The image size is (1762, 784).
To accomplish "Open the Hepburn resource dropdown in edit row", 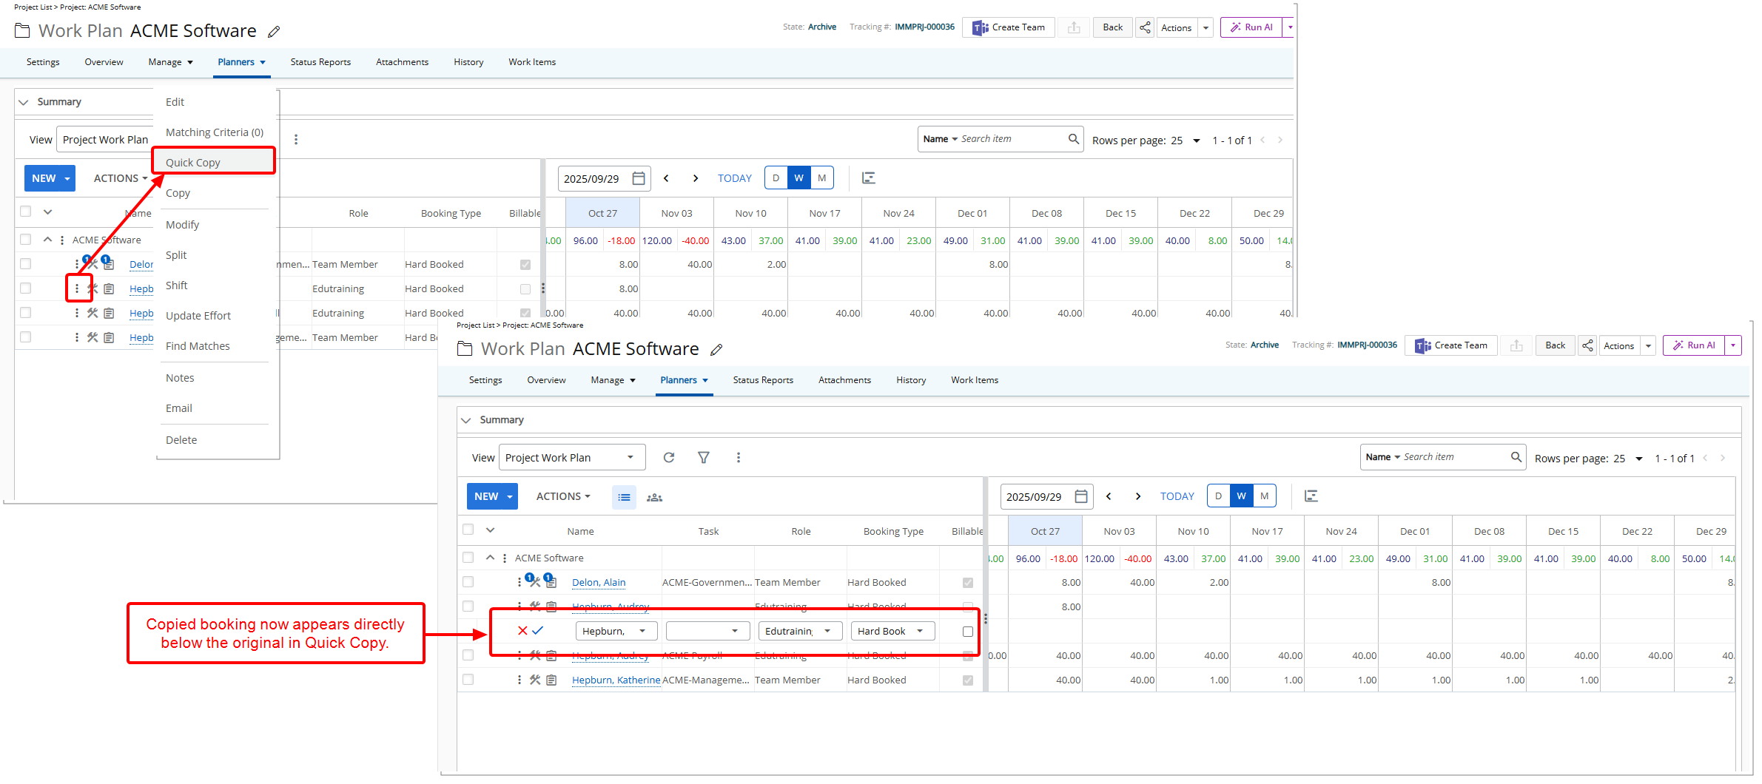I will [616, 631].
